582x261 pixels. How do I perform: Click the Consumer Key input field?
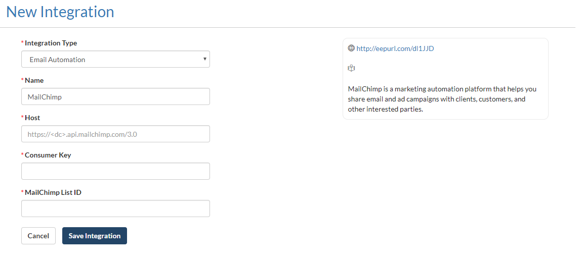[x=115, y=172]
